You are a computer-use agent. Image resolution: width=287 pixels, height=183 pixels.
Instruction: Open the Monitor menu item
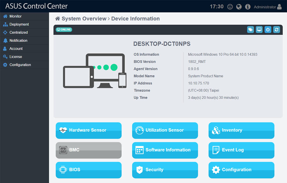(24, 16)
